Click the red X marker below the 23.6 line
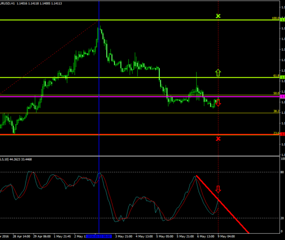The width and height of the screenshot is (285, 240). pos(218,139)
